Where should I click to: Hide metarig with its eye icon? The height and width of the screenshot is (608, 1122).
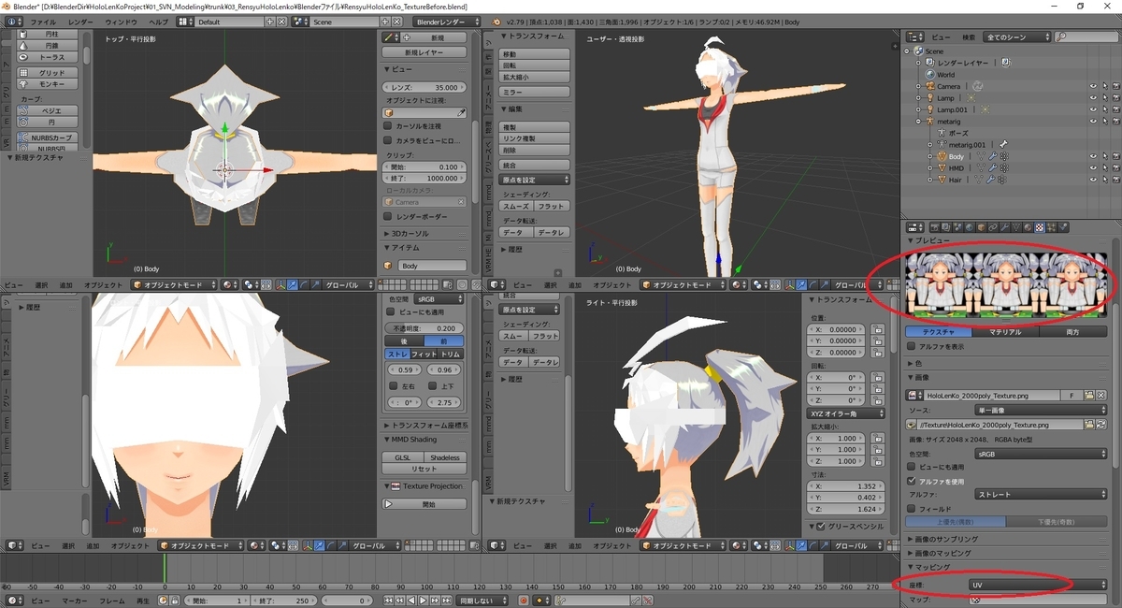[1092, 121]
